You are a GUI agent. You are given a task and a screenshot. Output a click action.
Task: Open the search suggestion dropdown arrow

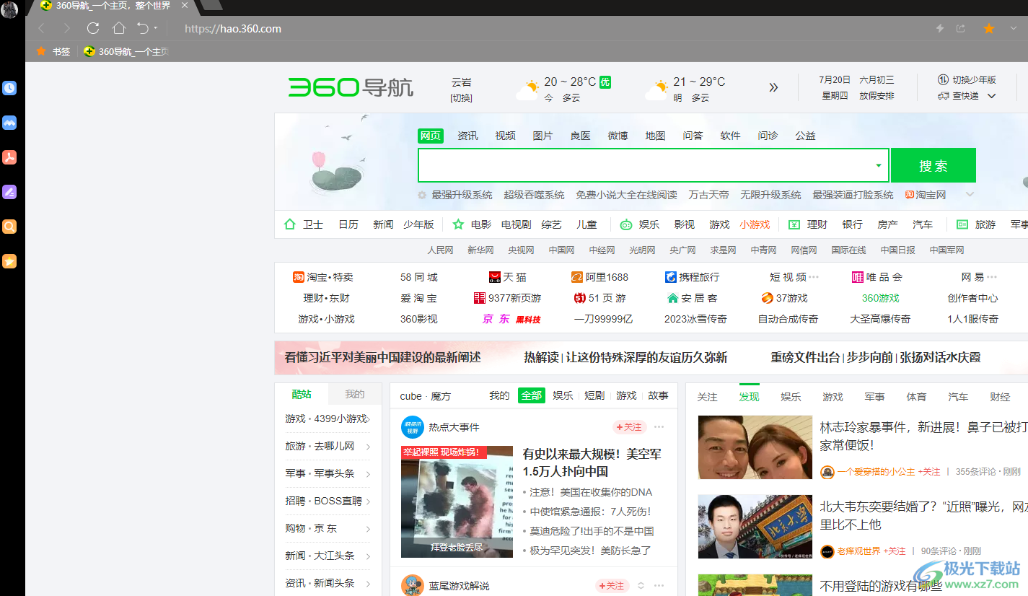(879, 165)
